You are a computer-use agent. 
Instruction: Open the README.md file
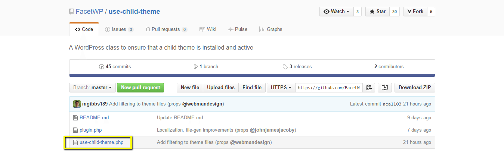(x=94, y=117)
